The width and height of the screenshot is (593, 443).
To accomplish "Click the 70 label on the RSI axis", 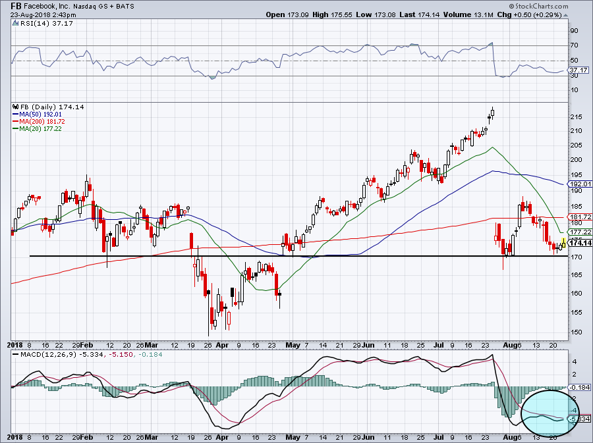I will click(574, 45).
